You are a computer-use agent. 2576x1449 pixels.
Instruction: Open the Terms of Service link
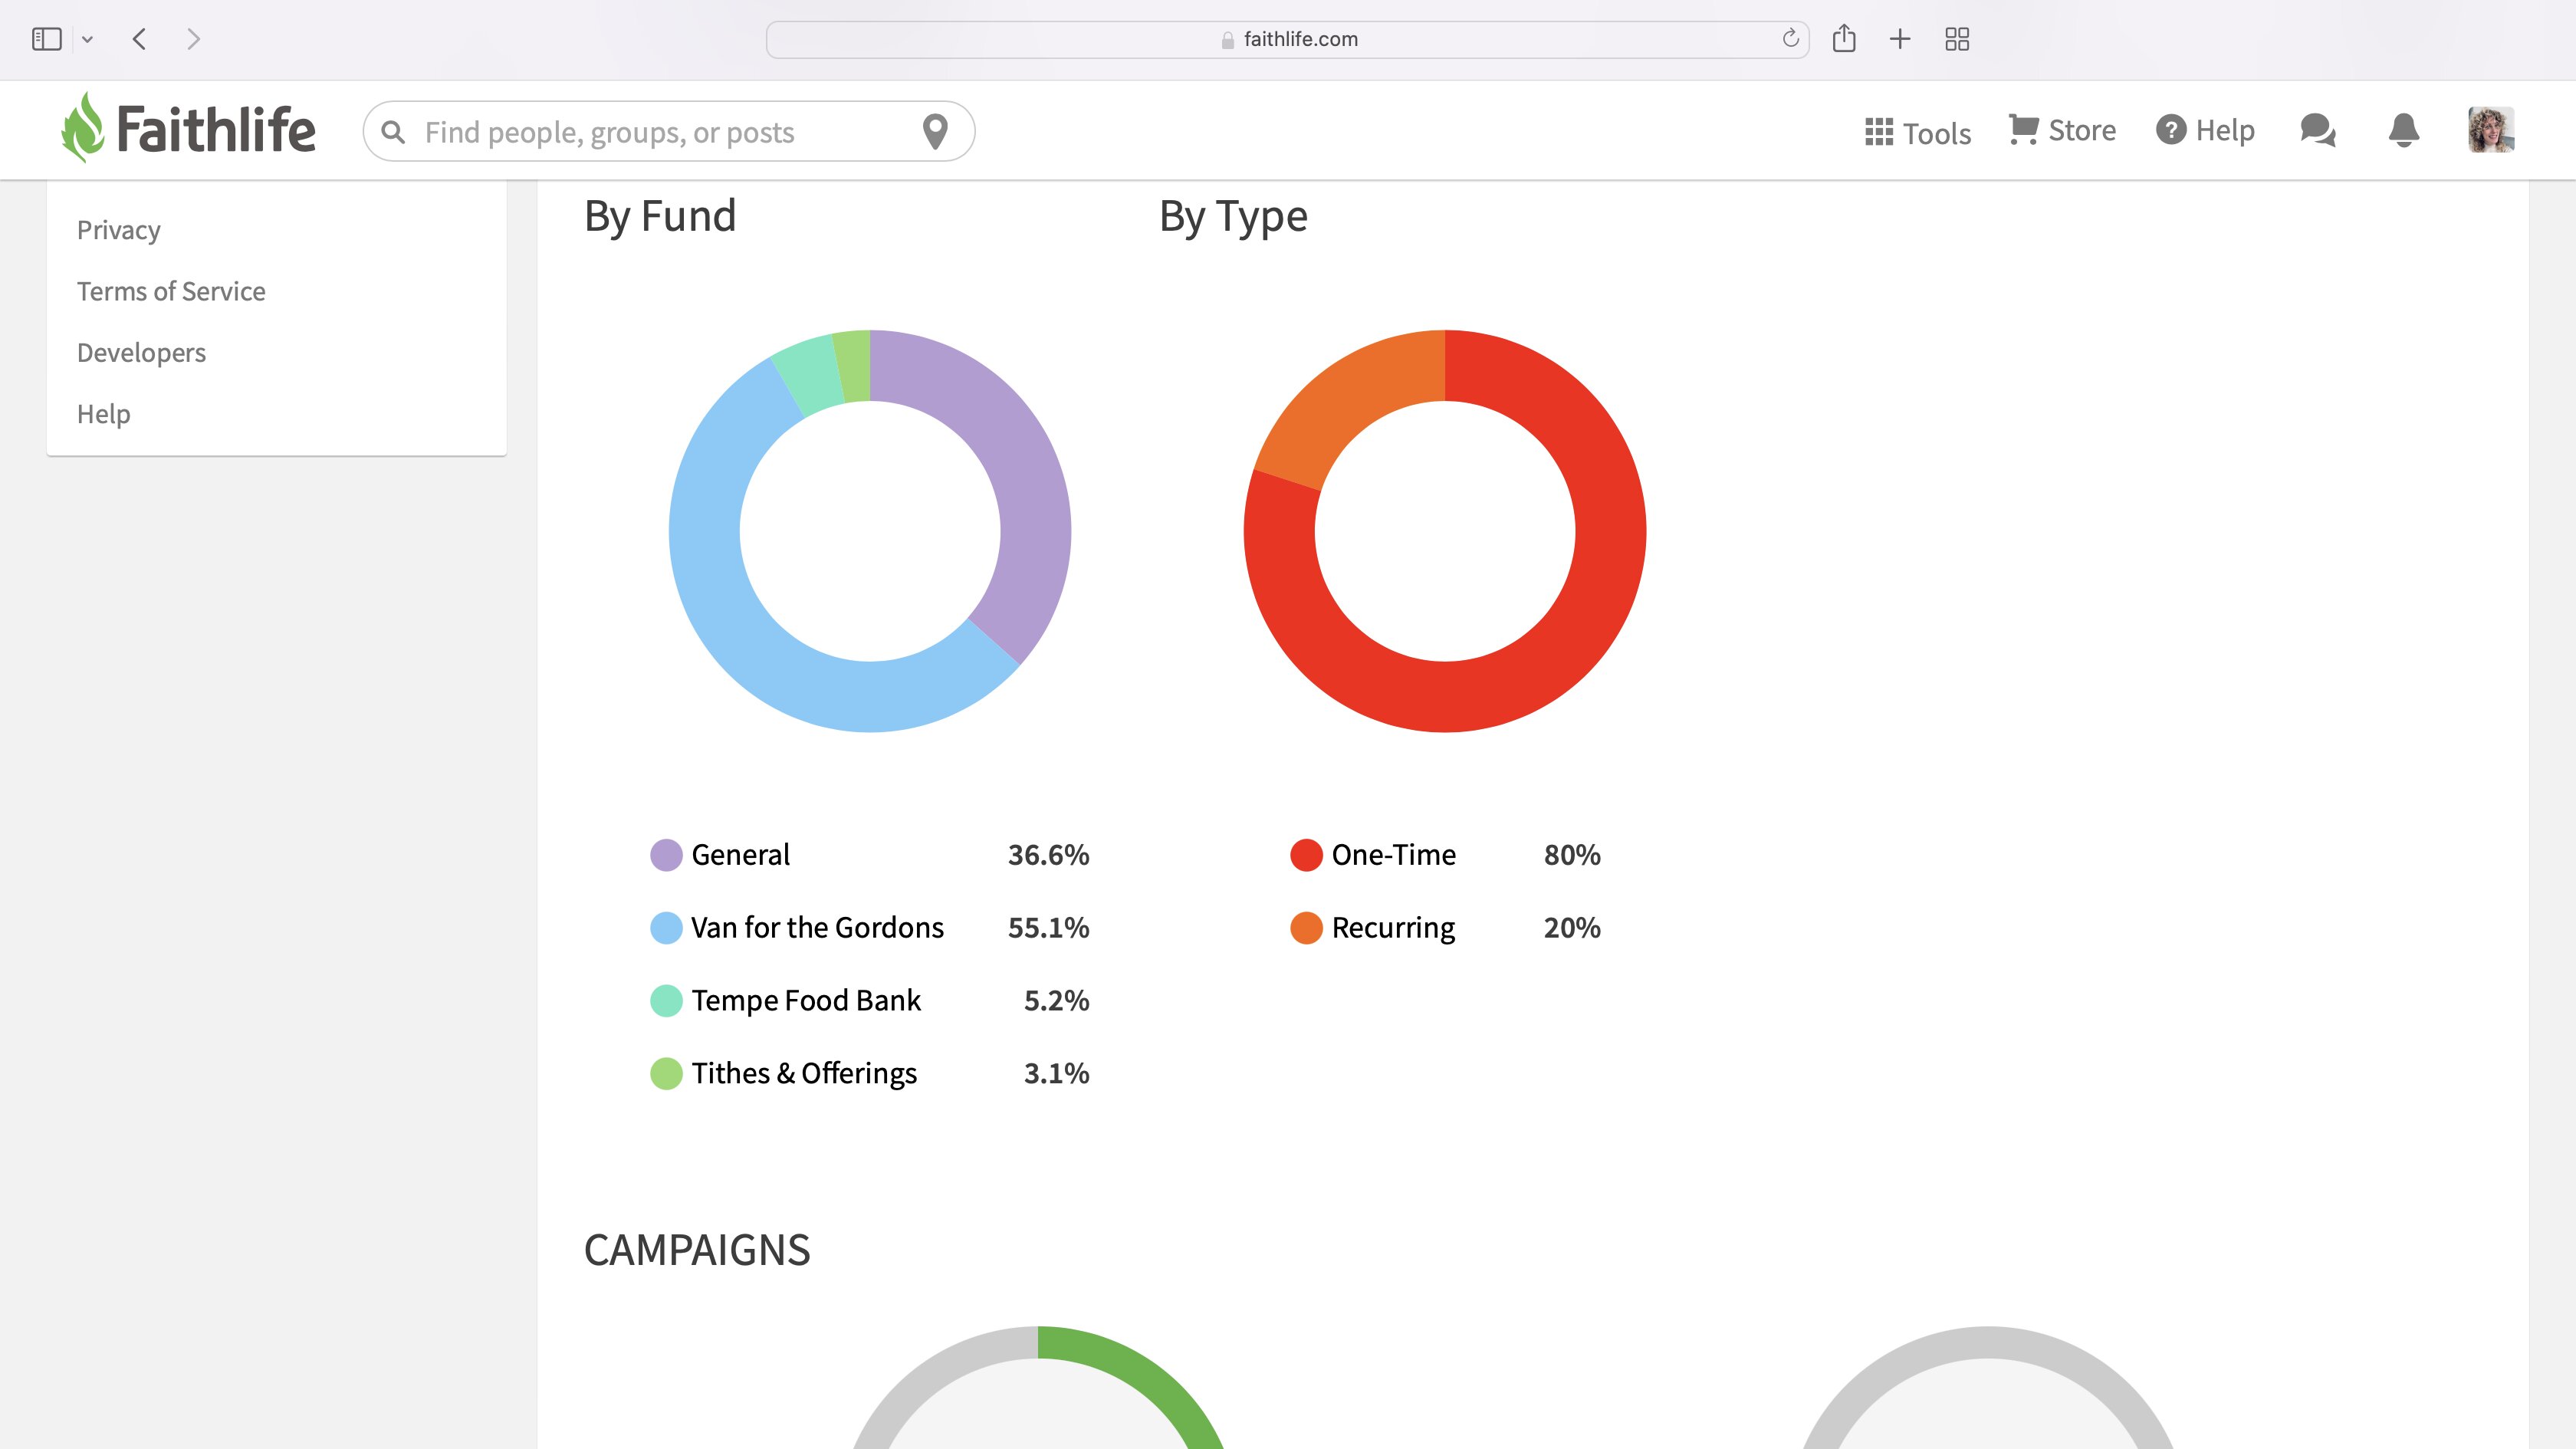(171, 291)
